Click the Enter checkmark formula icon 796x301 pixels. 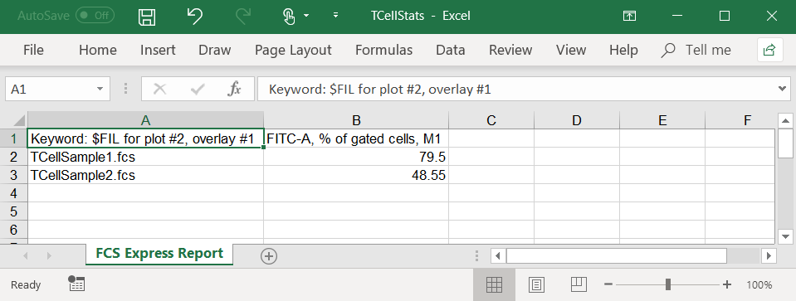tap(197, 90)
